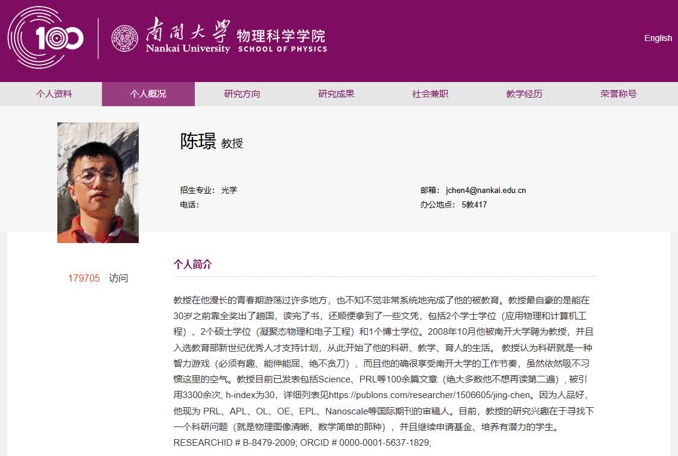Open the publons.com researcher URL in bio
The image size is (678, 456).
coord(429,395)
